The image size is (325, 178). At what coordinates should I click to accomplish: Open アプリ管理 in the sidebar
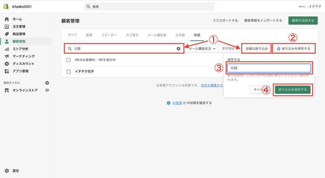20,71
